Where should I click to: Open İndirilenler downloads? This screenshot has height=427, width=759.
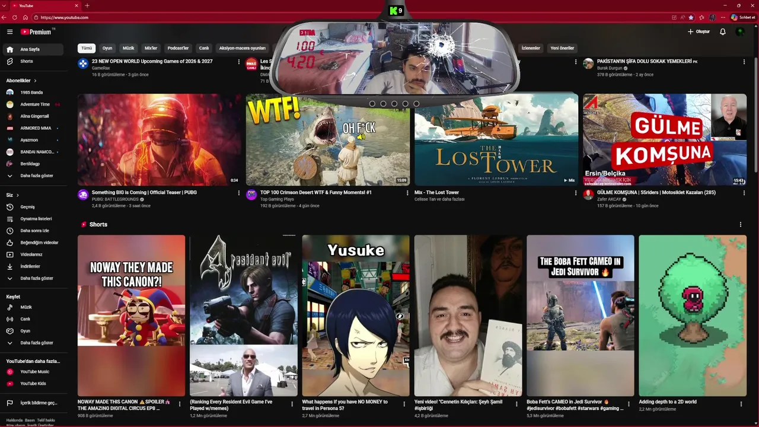33,266
